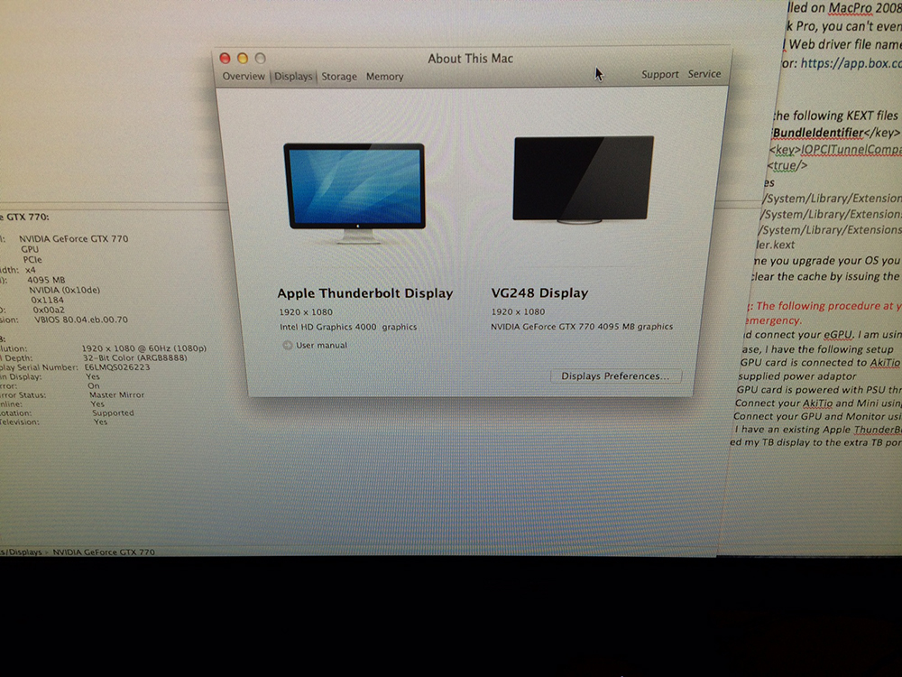Click the 0x1184 device ID value
The width and height of the screenshot is (902, 677).
click(47, 300)
